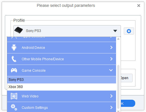Open profile settings gear button
The width and height of the screenshot is (146, 112).
(129, 31)
